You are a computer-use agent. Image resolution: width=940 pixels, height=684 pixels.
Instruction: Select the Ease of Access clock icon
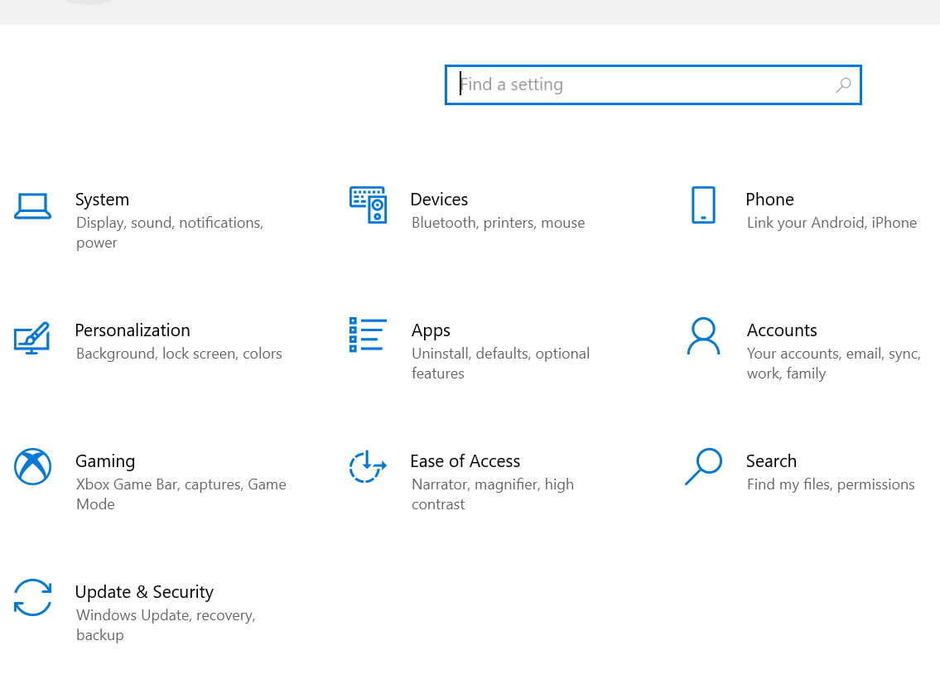click(x=367, y=467)
